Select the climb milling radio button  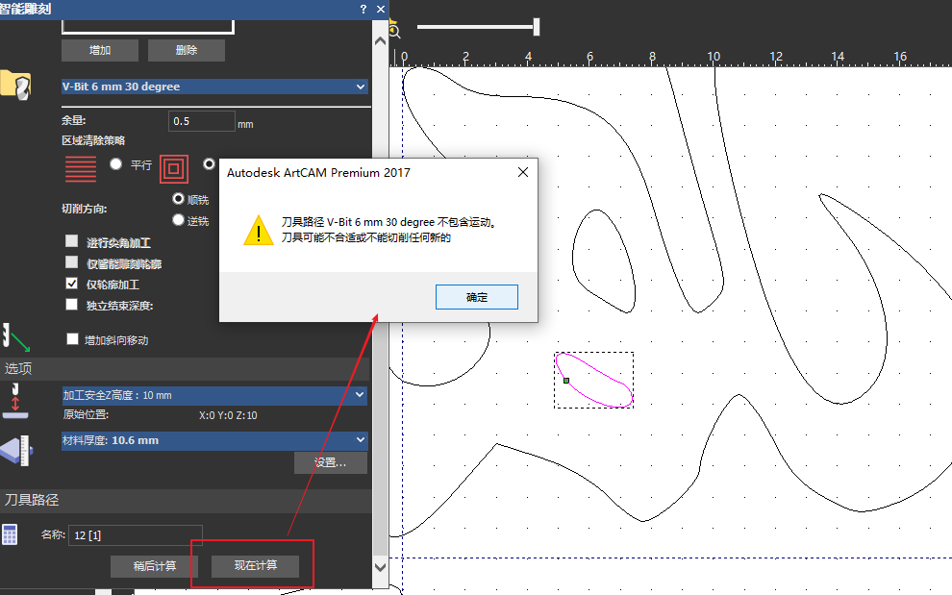(x=178, y=199)
